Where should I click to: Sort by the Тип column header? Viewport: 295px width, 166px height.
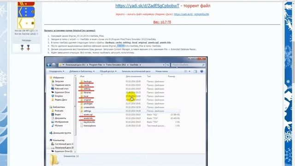pos(148,77)
